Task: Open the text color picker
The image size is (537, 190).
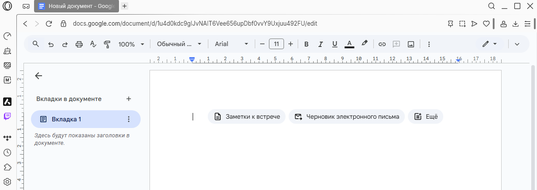Action: [x=349, y=44]
